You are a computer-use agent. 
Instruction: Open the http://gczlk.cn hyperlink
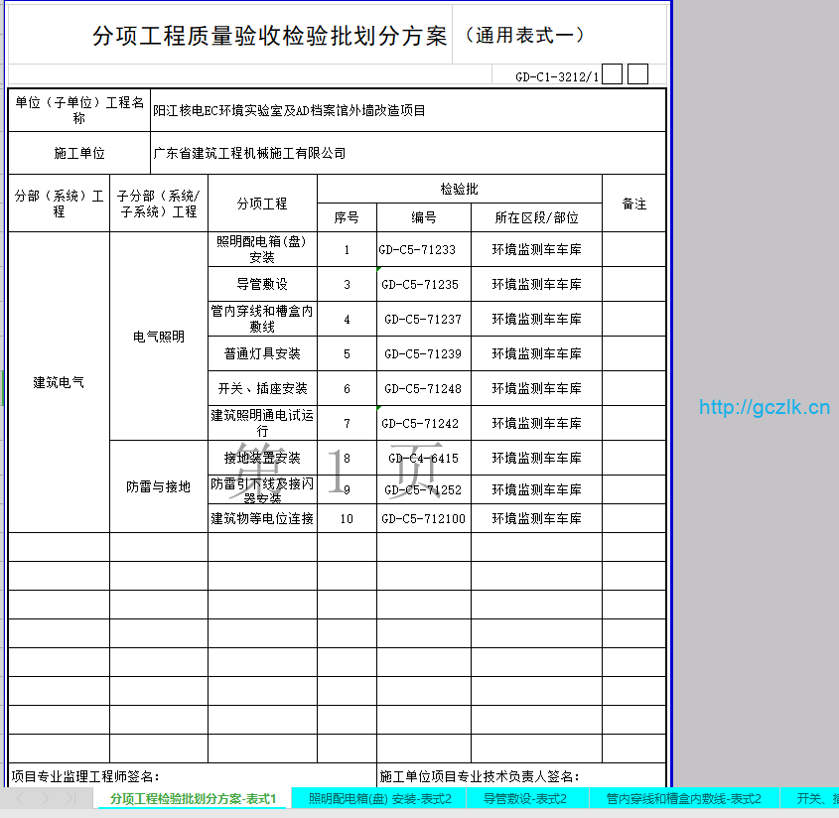[x=764, y=407]
